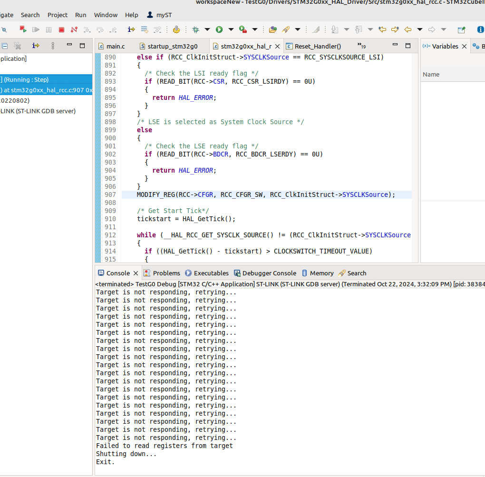Expand the Back navigation history dropdown
Image resolution: width=485 pixels, height=477 pixels.
click(x=419, y=29)
